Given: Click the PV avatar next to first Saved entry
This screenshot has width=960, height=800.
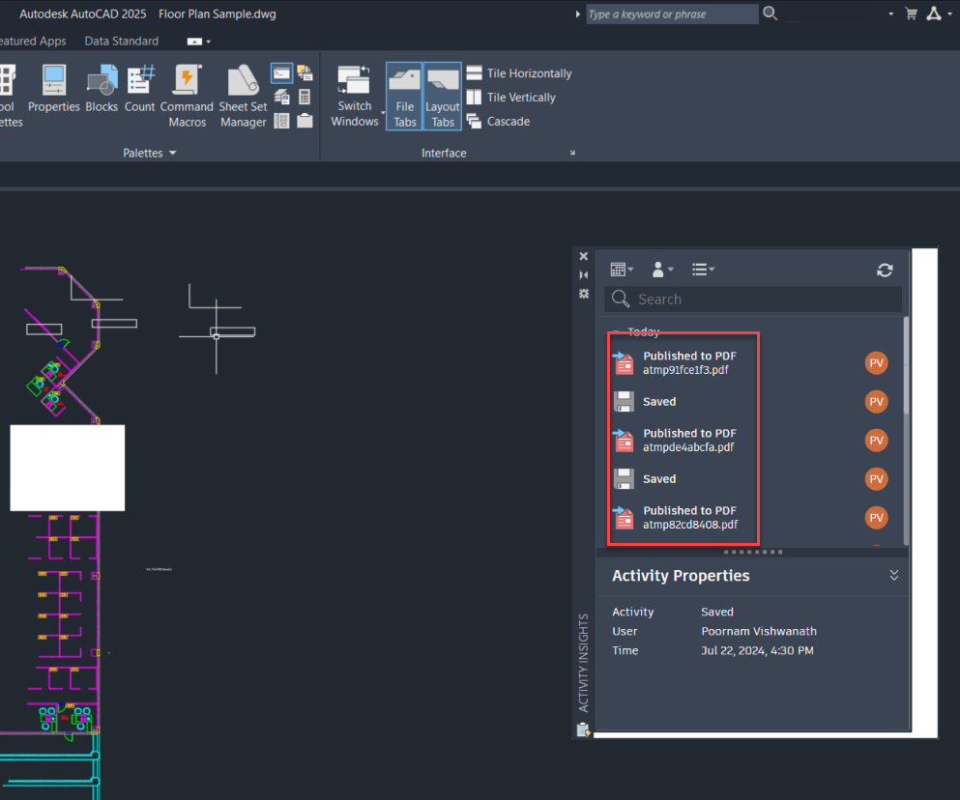Looking at the screenshot, I should coord(876,401).
